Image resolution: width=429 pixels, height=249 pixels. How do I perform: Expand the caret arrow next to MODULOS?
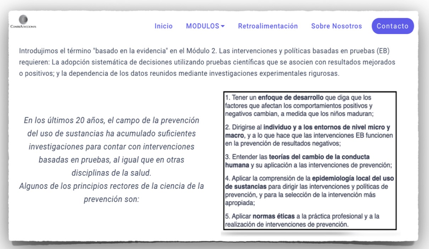point(223,26)
